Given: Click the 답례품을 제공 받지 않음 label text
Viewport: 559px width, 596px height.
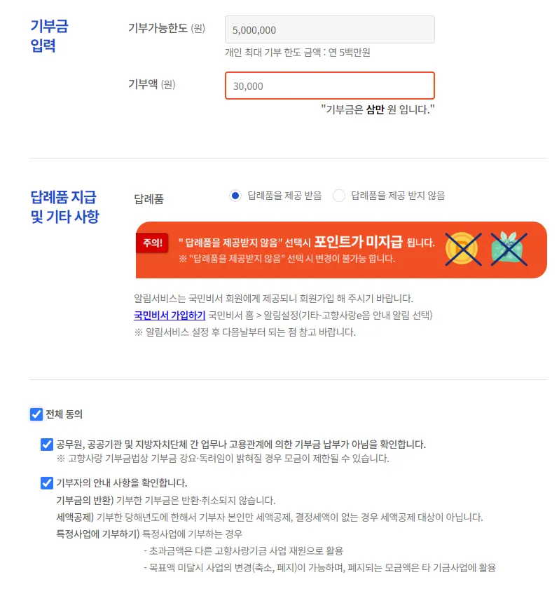Looking at the screenshot, I should coord(398,196).
